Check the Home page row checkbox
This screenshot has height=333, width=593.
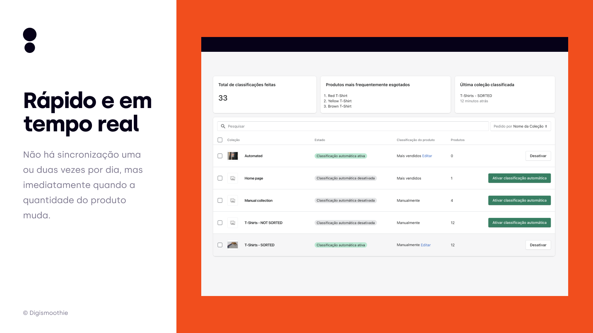(220, 178)
